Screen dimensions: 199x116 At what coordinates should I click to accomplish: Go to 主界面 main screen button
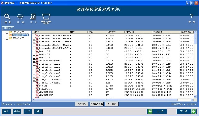tap(17, 111)
